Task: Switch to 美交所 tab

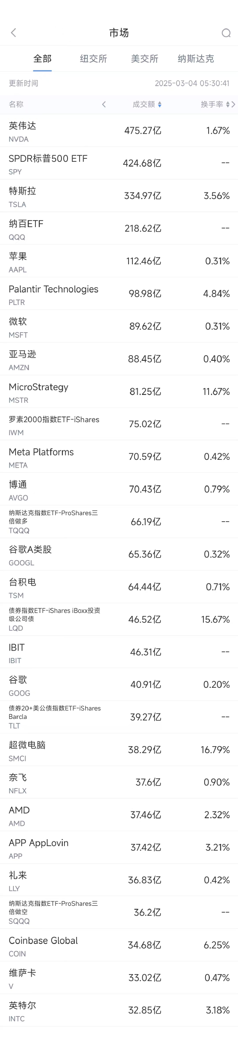Action: (x=145, y=59)
